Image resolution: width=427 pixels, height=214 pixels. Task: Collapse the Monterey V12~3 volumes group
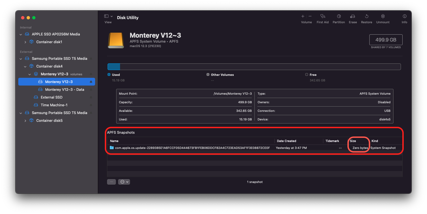pos(30,74)
